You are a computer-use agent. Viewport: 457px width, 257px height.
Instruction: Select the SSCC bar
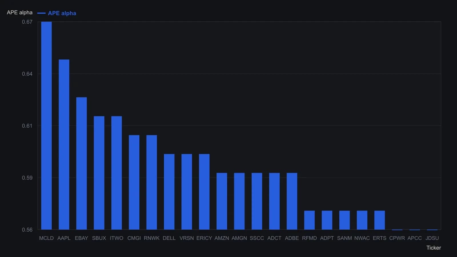pos(257,201)
